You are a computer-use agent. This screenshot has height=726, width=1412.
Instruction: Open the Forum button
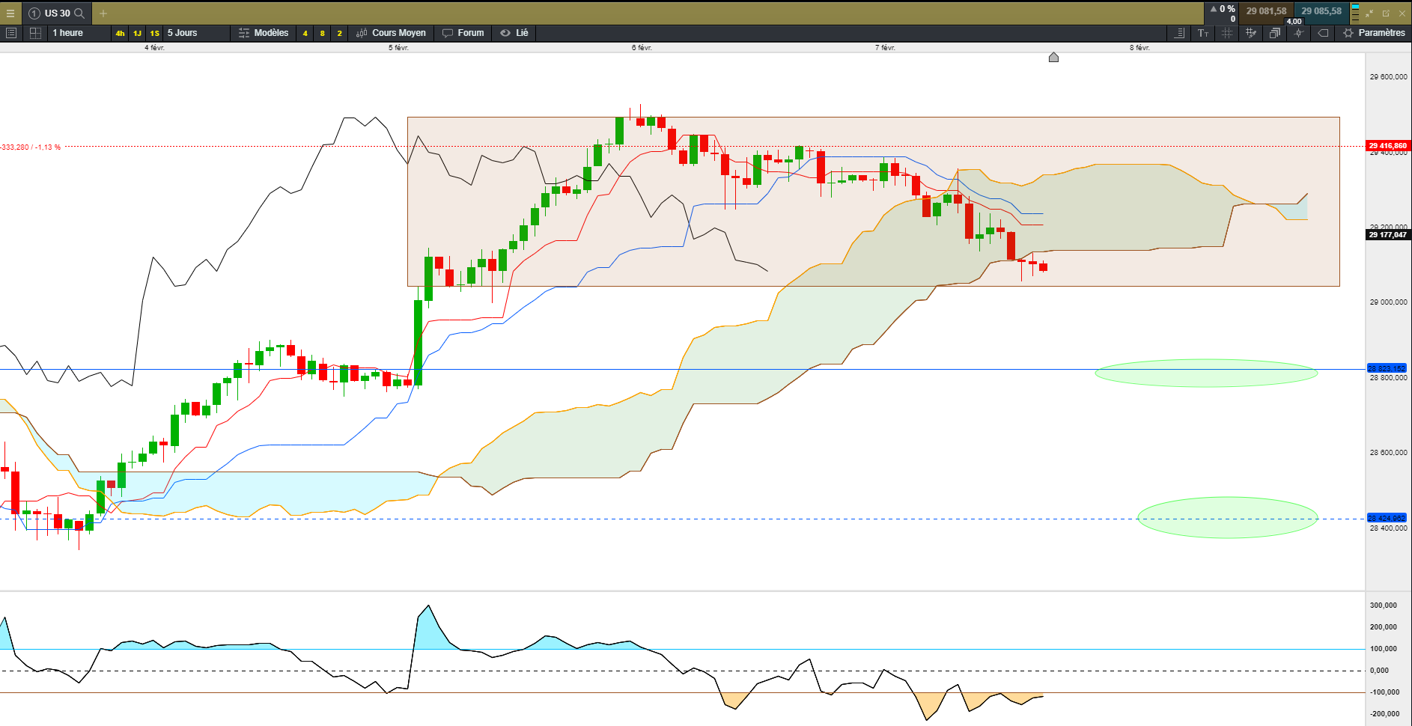pyautogui.click(x=463, y=33)
